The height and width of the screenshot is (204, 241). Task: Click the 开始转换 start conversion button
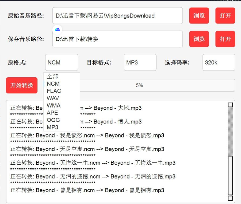coord(22,85)
